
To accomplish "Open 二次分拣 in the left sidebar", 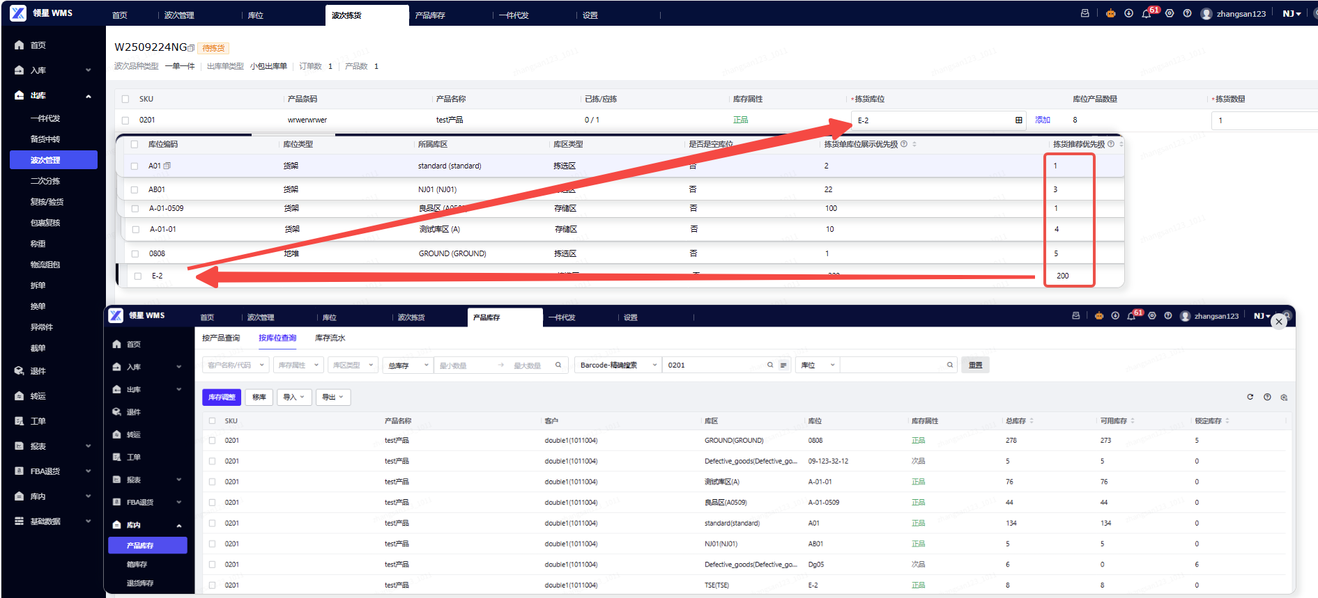I will pos(45,181).
